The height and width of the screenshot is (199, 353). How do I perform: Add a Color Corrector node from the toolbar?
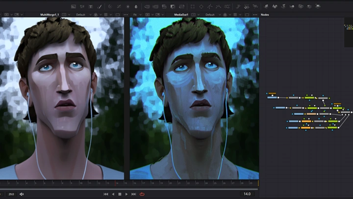click(x=110, y=6)
